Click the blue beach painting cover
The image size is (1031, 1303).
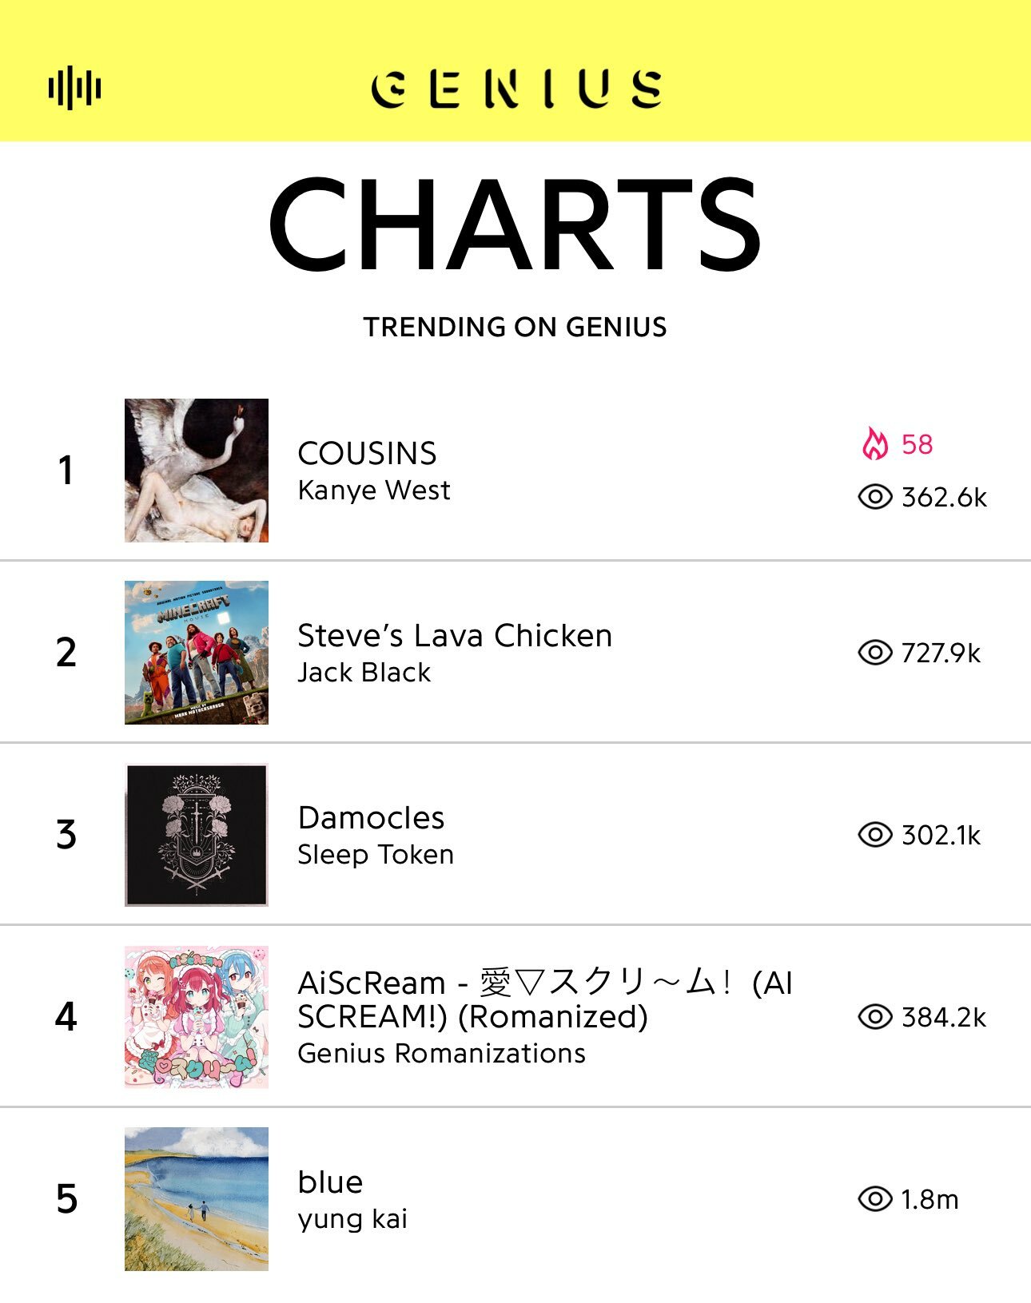[197, 1199]
